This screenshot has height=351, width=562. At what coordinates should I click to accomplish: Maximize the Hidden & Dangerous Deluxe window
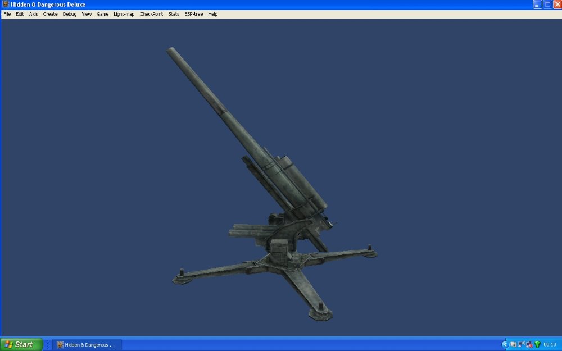pos(547,4)
